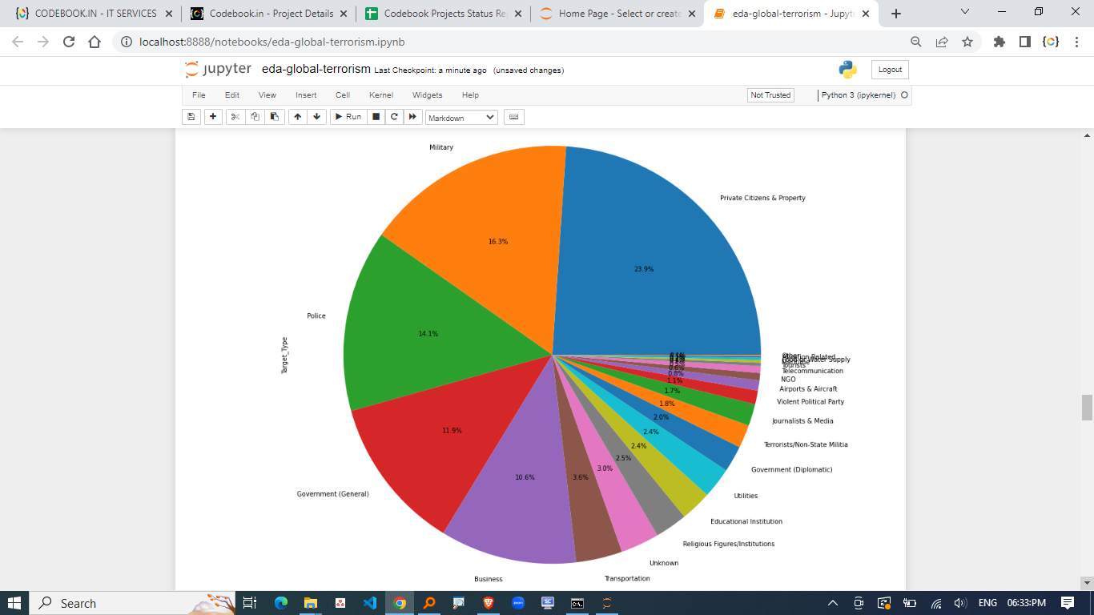The width and height of the screenshot is (1094, 615).
Task: Bookmark this page with star icon
Action: 967,42
